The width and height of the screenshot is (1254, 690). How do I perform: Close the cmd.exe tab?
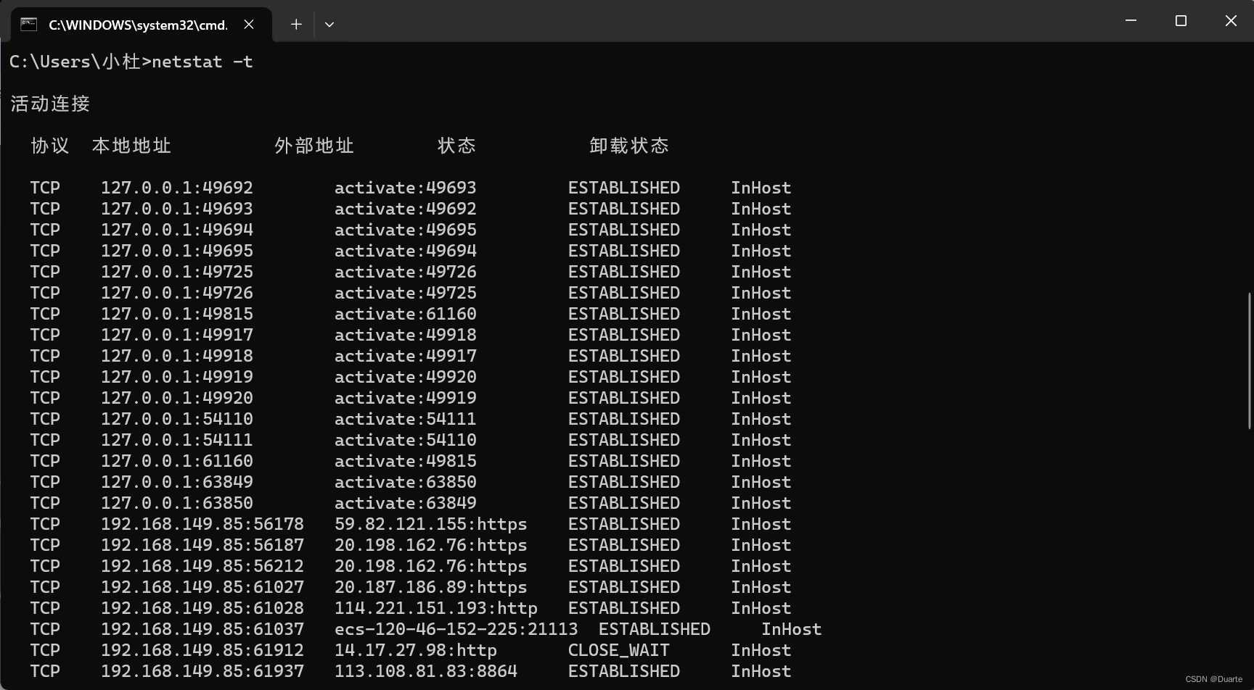(x=249, y=25)
